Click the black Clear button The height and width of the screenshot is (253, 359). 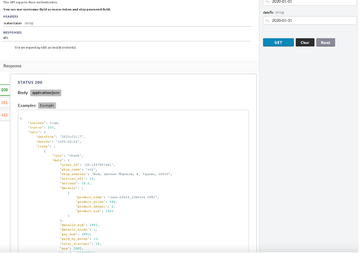[x=305, y=43]
